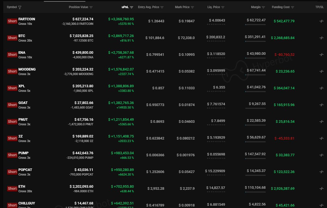This screenshot has width=327, height=208.
Task: Select the CHILLGUY symbol name
Action: (27, 203)
